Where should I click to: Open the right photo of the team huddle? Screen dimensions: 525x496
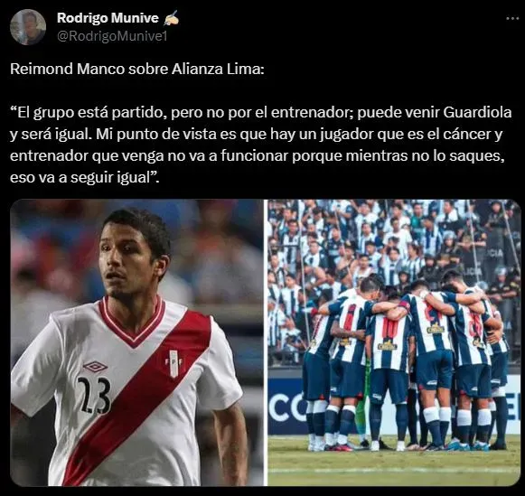click(394, 342)
